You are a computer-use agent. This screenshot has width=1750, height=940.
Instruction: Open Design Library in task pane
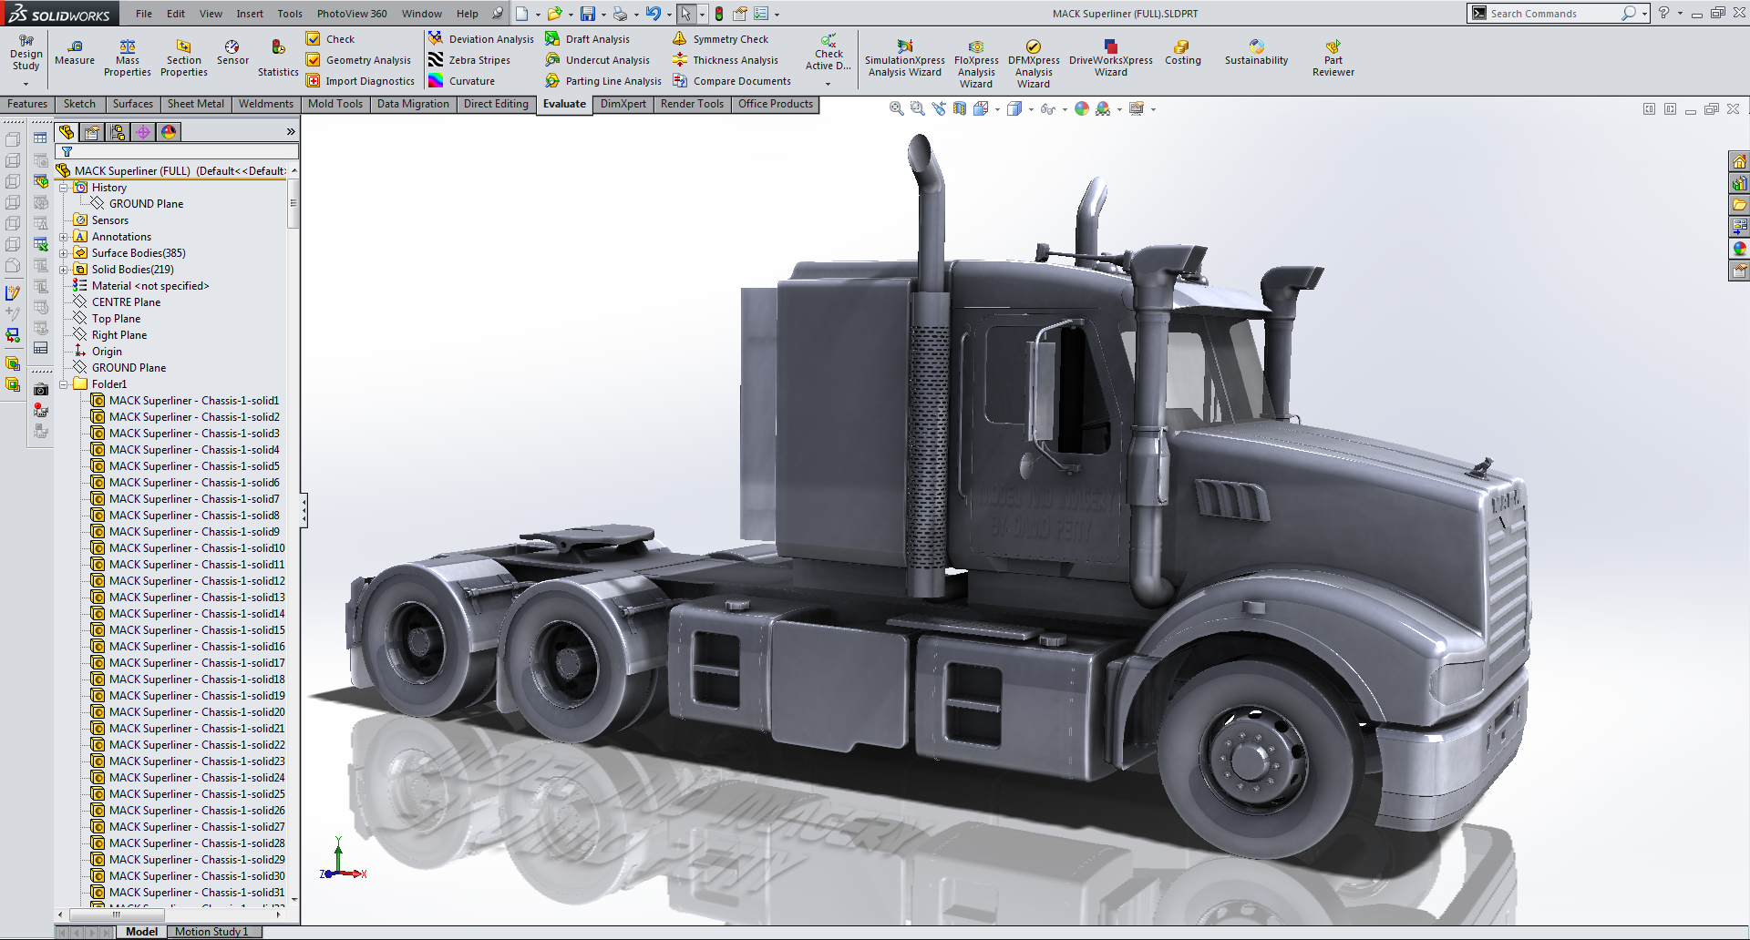pos(1739,184)
